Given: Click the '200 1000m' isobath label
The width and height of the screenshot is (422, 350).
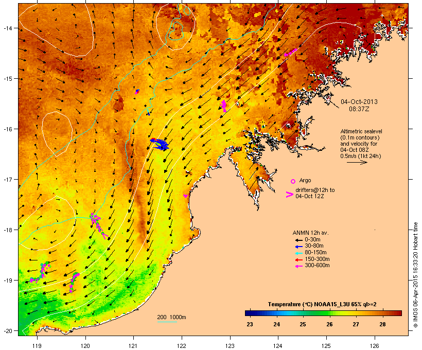Looking at the screenshot, I should click(x=171, y=317).
